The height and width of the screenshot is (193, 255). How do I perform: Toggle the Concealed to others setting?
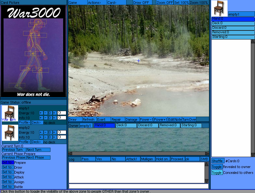click(217, 173)
